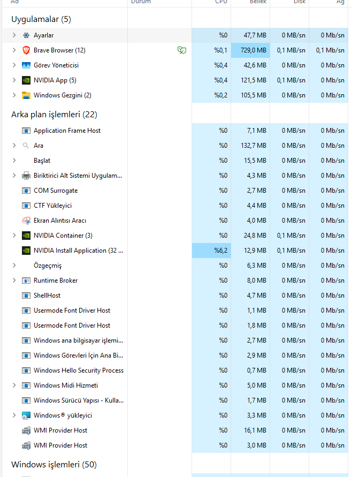Click the NVIDIA Container icon

coord(26,236)
